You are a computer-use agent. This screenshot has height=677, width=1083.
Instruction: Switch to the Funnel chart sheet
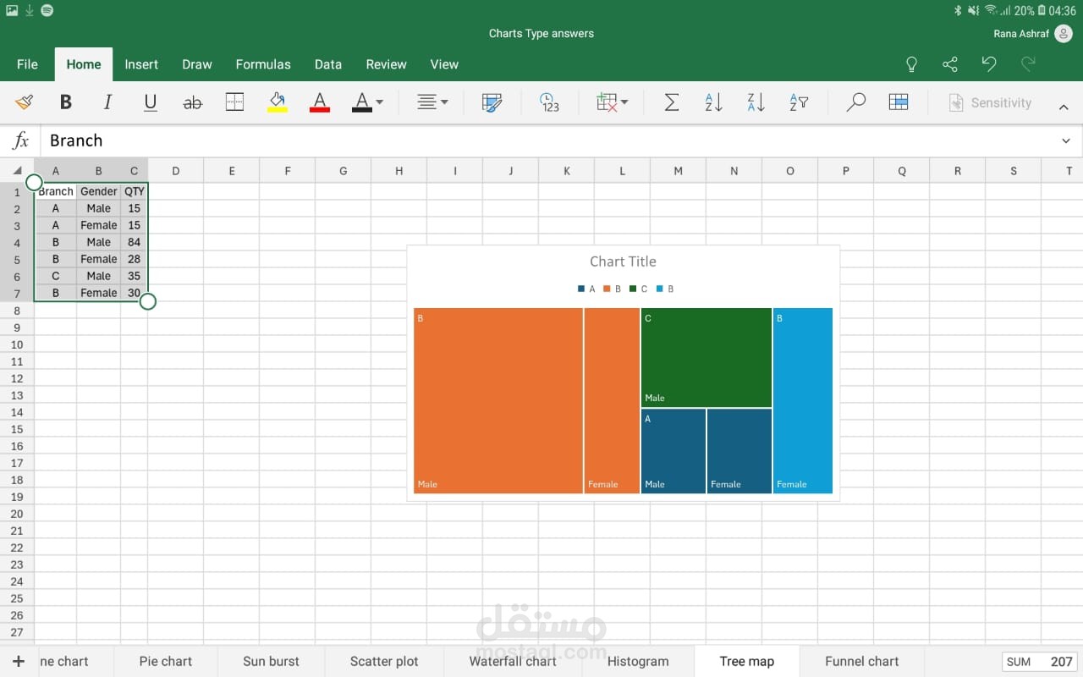coord(861,661)
